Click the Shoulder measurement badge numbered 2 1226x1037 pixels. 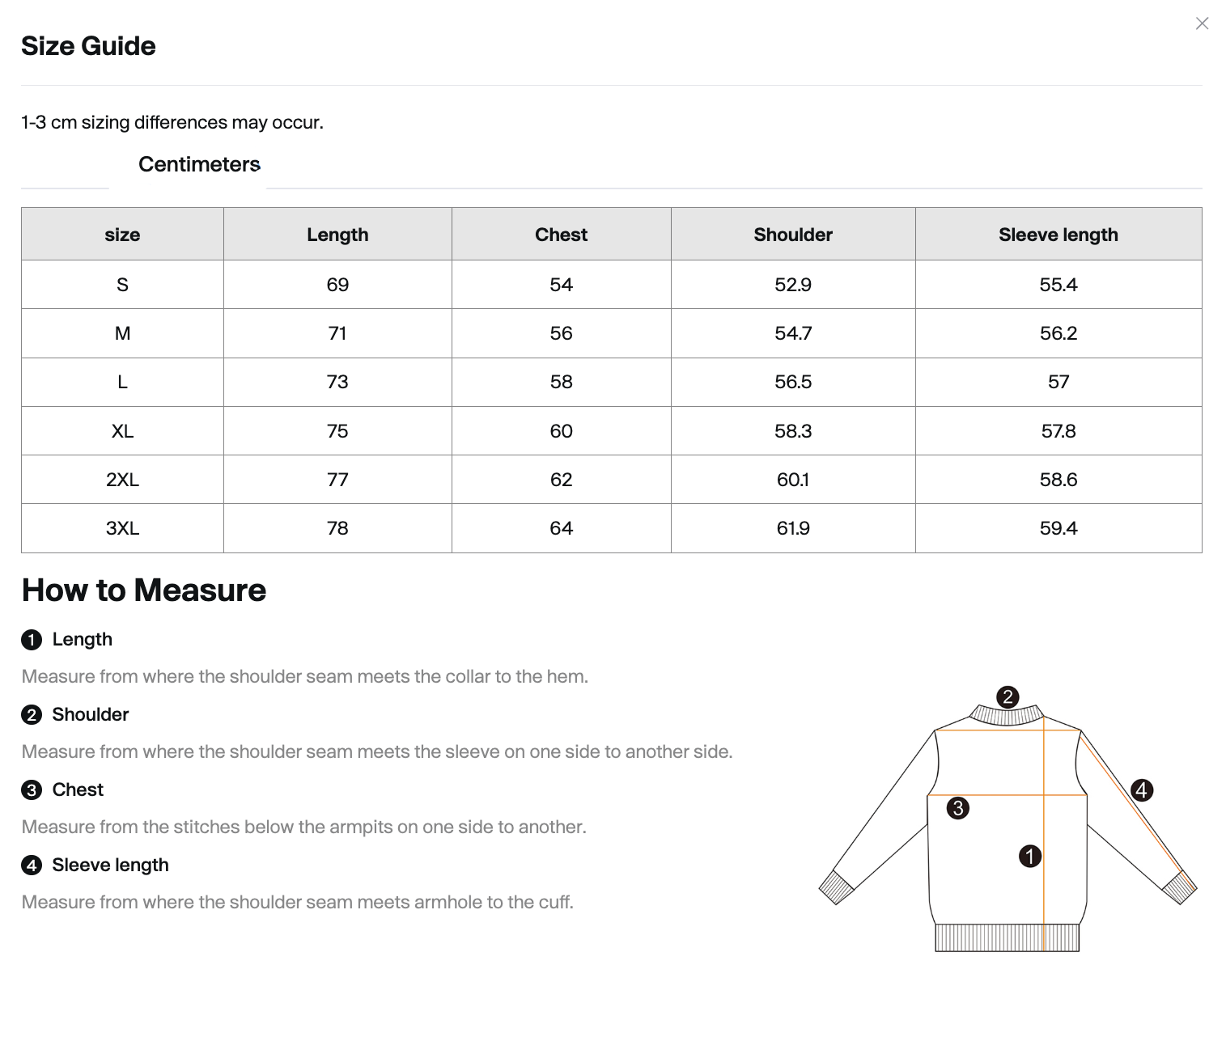click(32, 714)
